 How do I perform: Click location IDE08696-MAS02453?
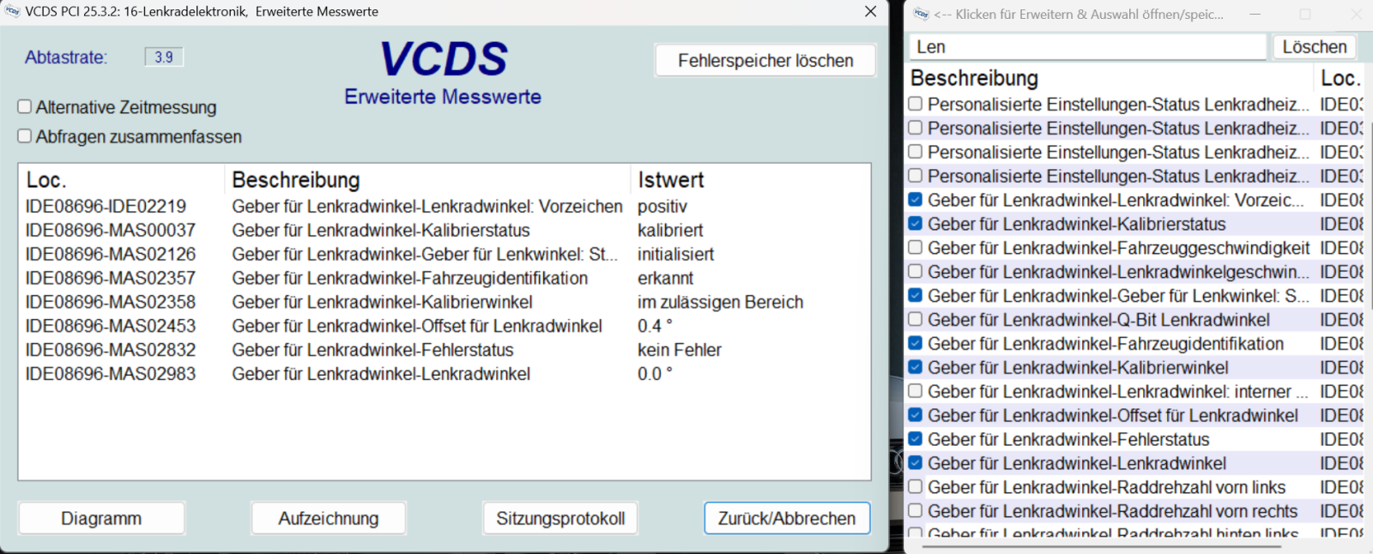pos(110,326)
